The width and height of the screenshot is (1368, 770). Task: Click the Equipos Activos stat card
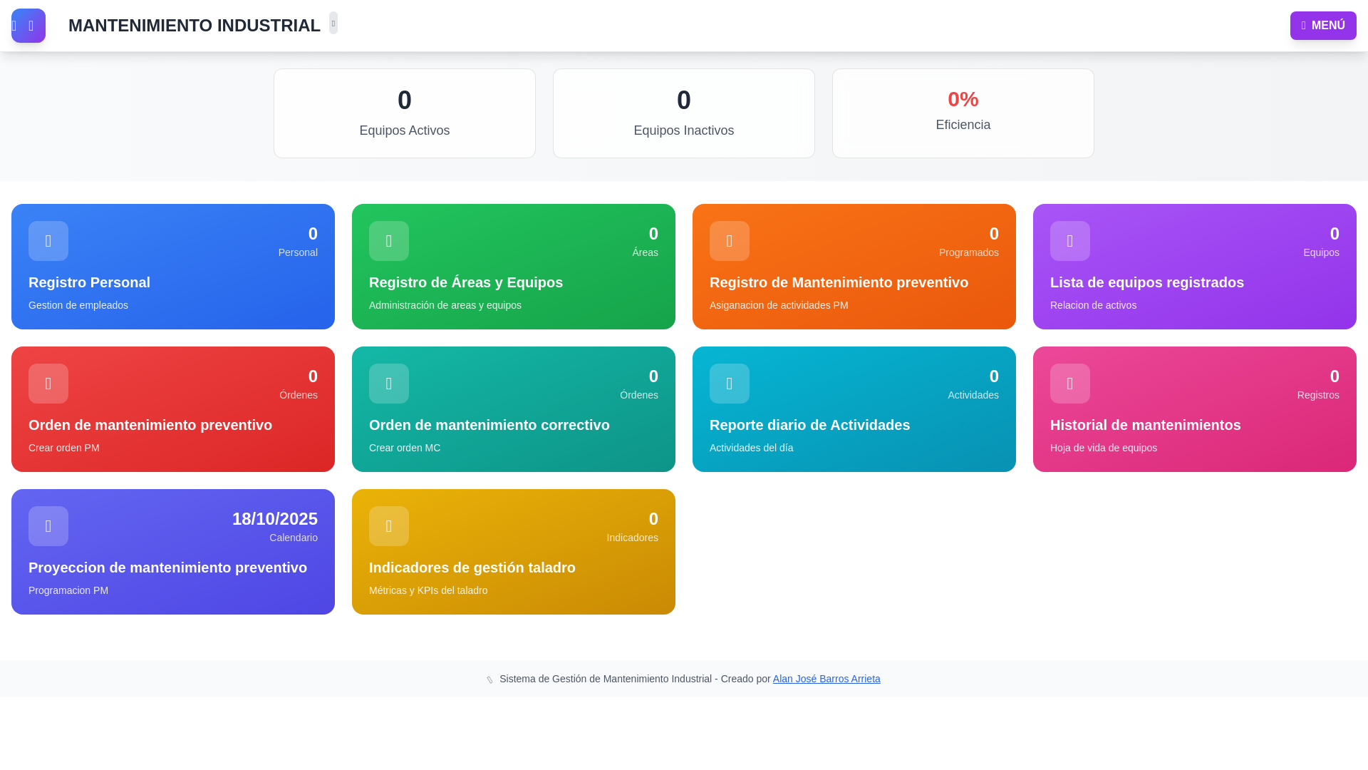pos(405,113)
